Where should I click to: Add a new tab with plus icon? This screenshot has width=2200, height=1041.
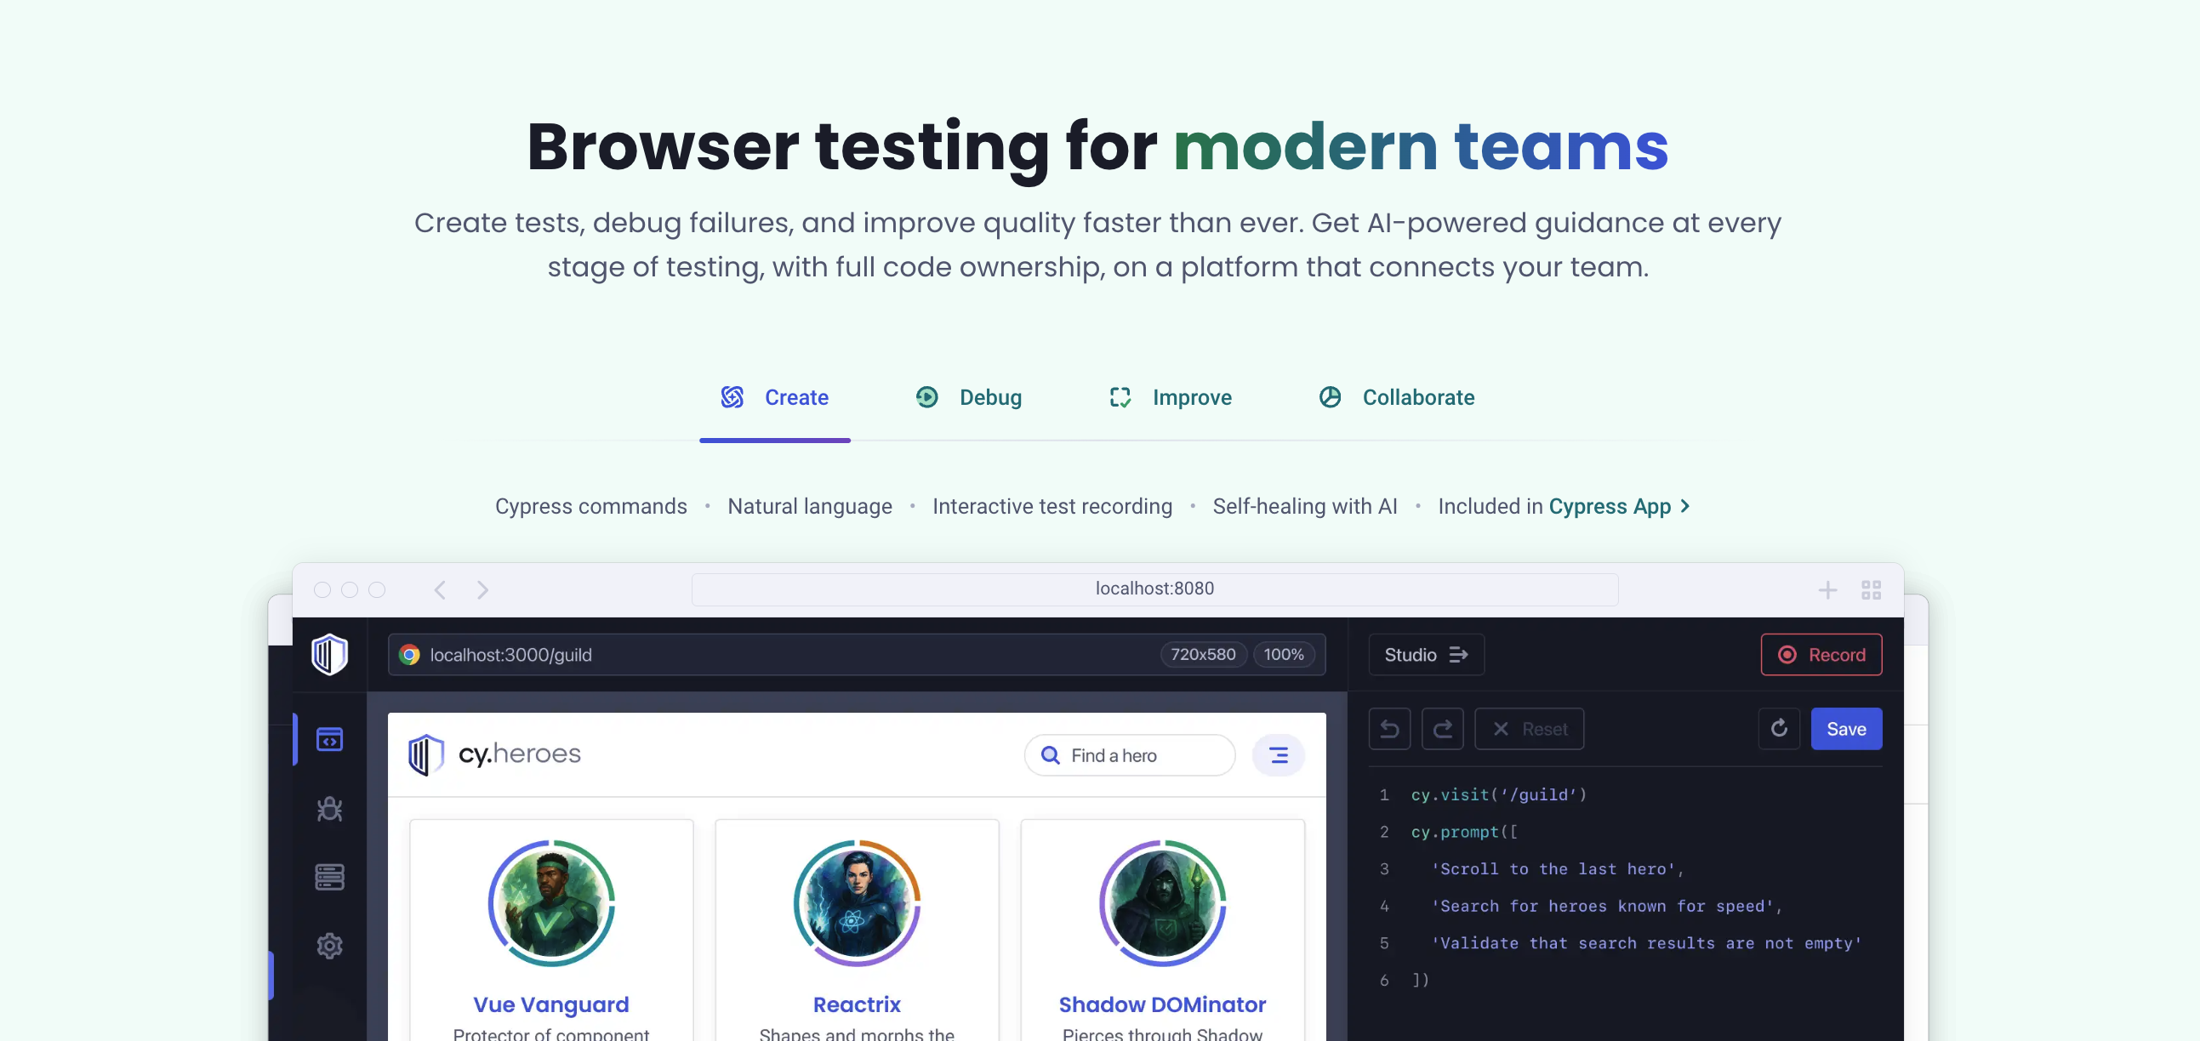point(1827,590)
